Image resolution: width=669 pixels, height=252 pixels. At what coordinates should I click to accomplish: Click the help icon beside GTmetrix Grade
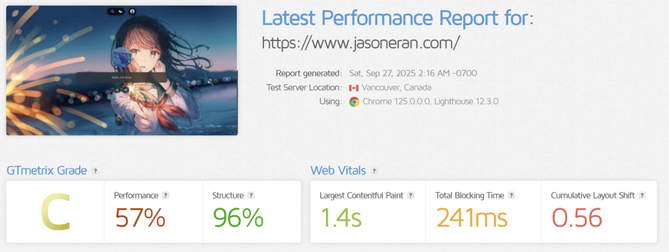point(95,171)
